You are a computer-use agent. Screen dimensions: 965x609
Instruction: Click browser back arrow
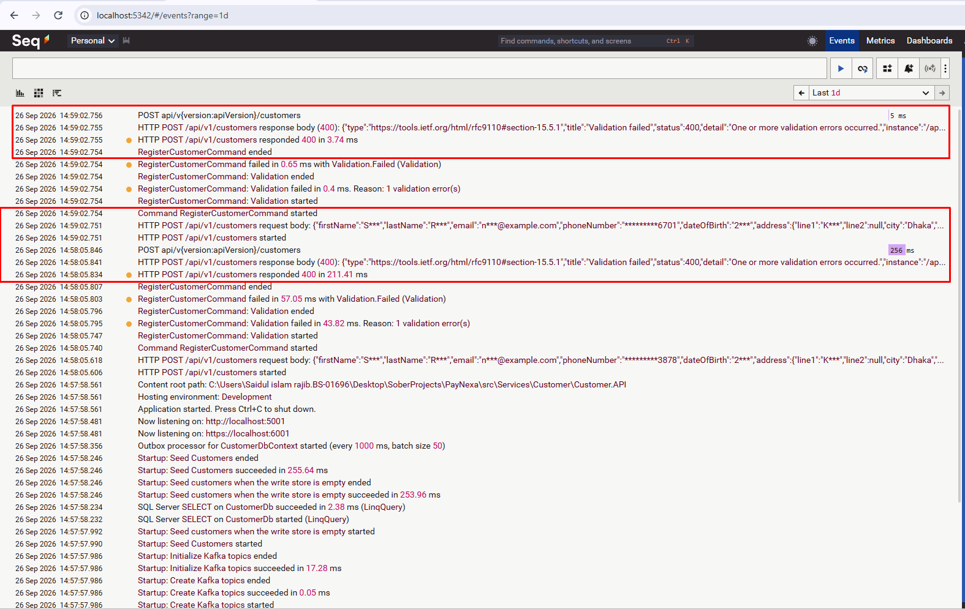[x=14, y=15]
